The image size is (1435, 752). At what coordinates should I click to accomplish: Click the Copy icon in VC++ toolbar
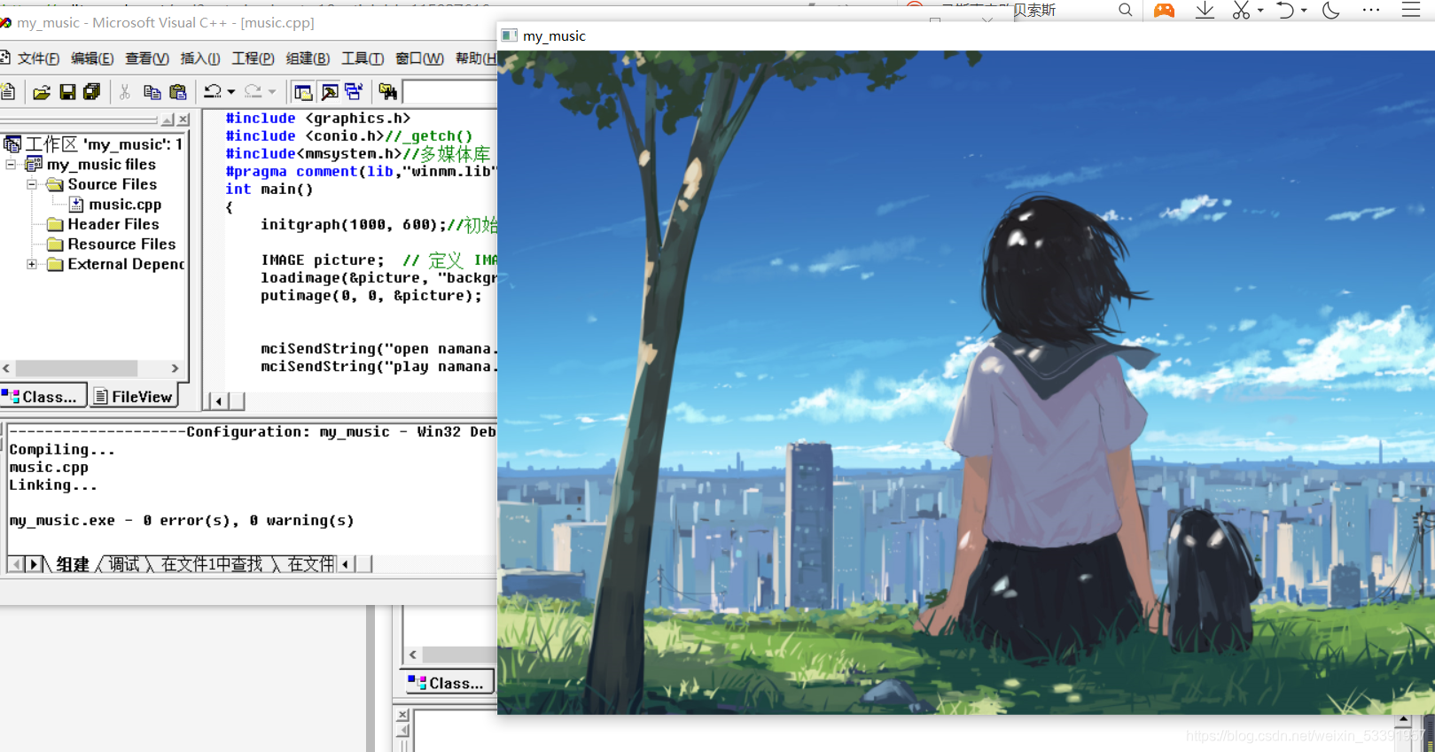[152, 92]
